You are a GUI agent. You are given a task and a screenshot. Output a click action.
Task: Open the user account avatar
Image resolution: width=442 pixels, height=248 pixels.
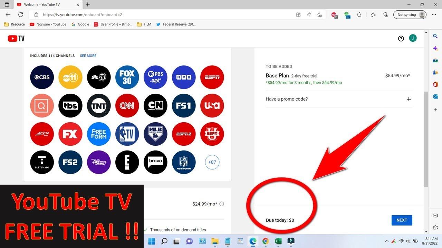coord(413,38)
